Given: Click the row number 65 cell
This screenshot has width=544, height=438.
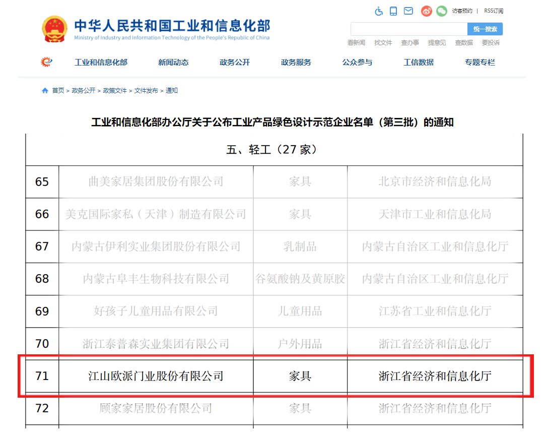Looking at the screenshot, I should tap(42, 181).
